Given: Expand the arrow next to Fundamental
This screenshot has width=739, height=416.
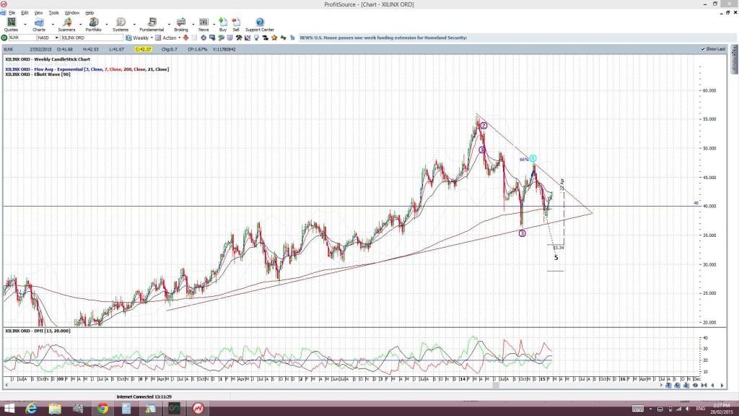Looking at the screenshot, I should [169, 24].
